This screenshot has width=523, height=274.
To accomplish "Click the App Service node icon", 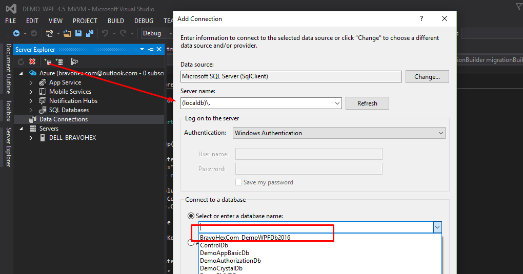I will click(43, 82).
